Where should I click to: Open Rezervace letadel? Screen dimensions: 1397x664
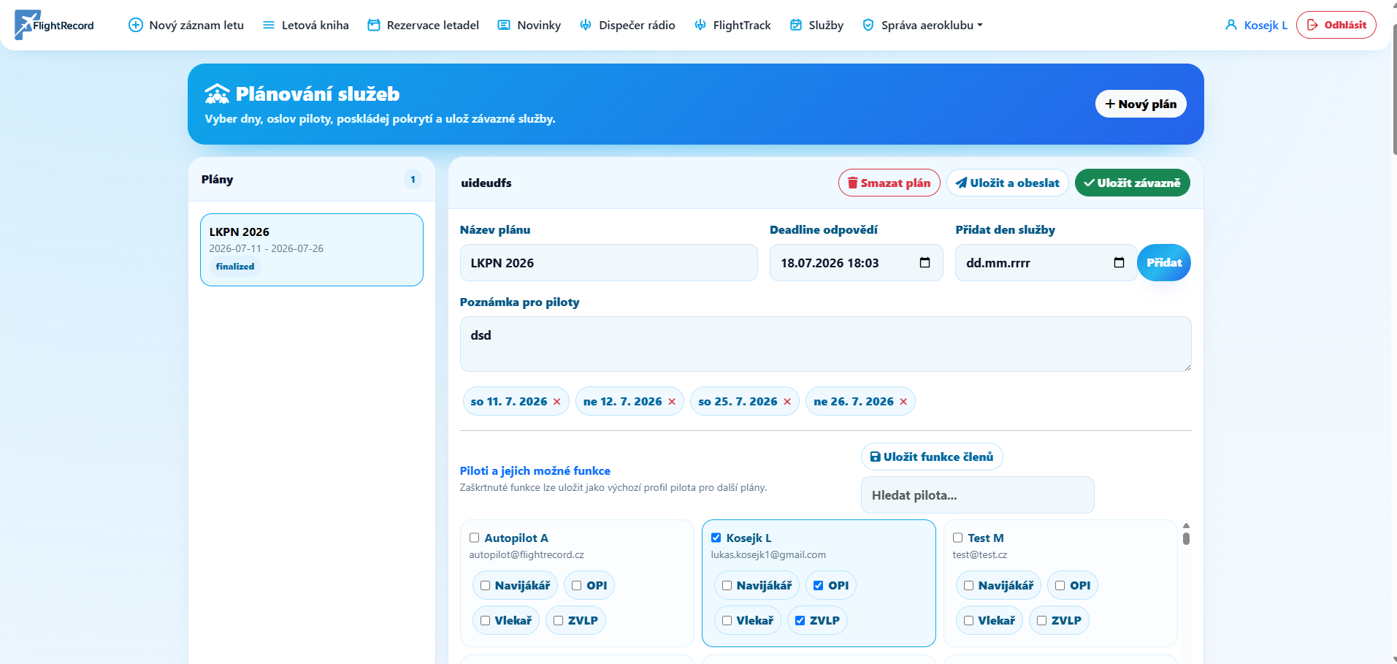tap(424, 25)
